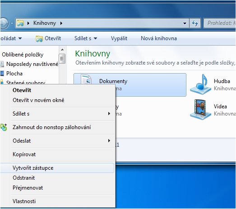Expand the Sdílet s submenu in the context menu
The height and width of the screenshot is (209, 236).
(109, 114)
